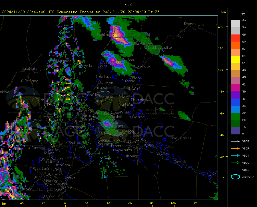Click the Cadevila place label

(x=84, y=66)
